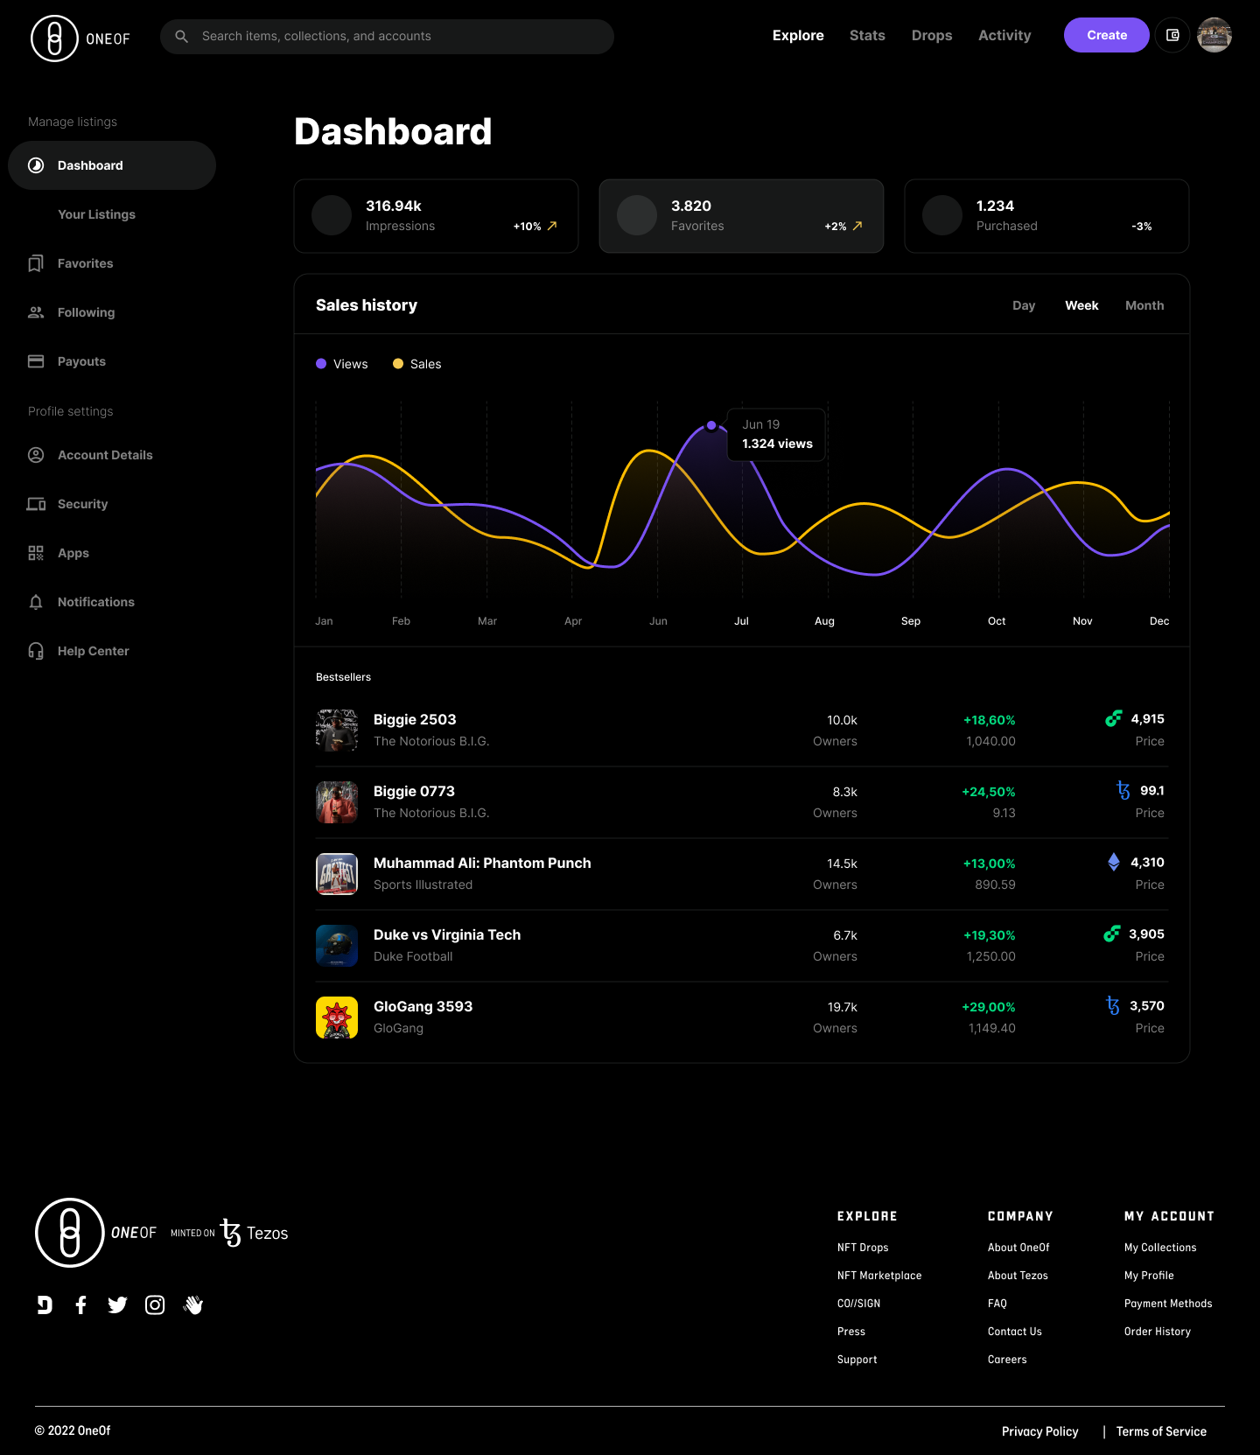
Task: Open the Twitter icon in footer
Action: (117, 1305)
